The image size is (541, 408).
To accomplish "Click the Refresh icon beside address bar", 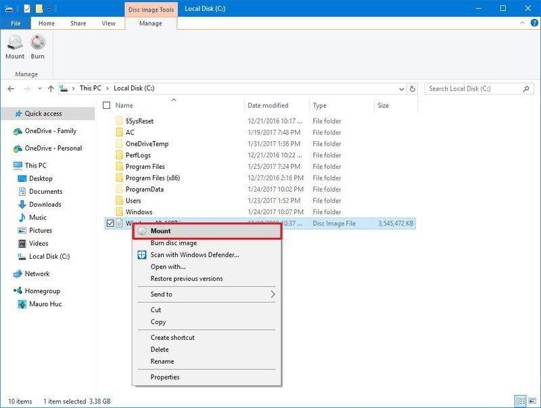I will pyautogui.click(x=413, y=88).
